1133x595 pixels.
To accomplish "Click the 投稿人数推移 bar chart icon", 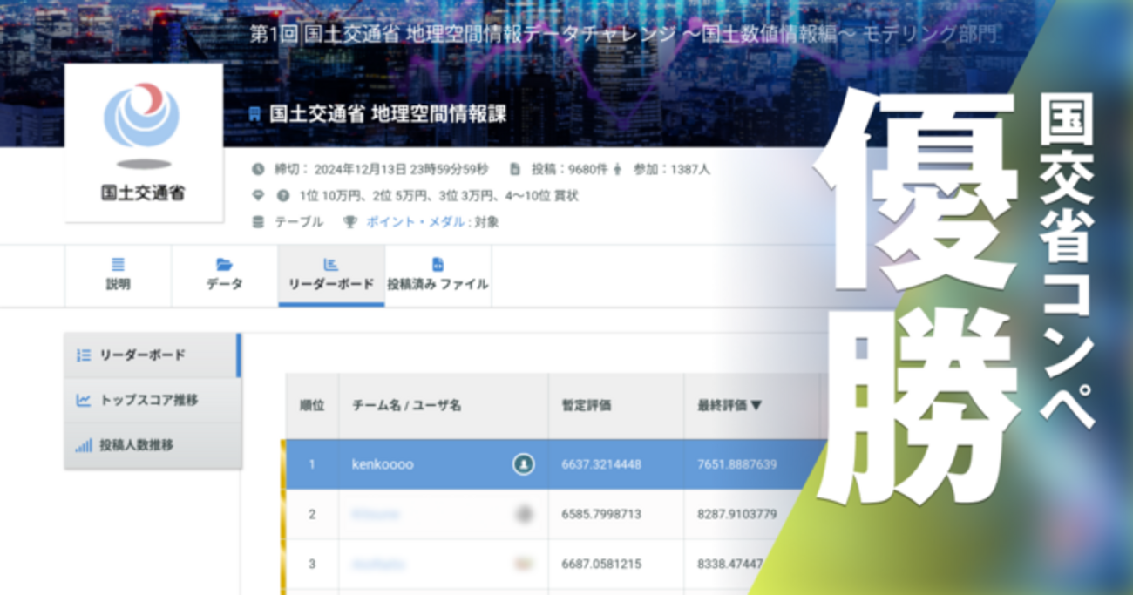I will tap(84, 446).
